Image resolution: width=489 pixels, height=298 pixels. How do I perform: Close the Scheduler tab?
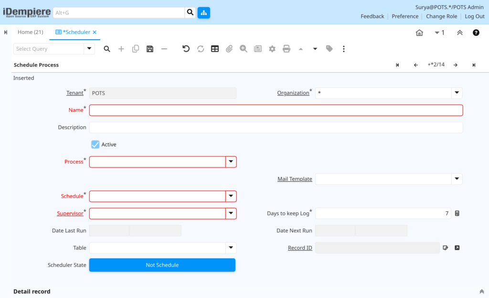[x=95, y=32]
